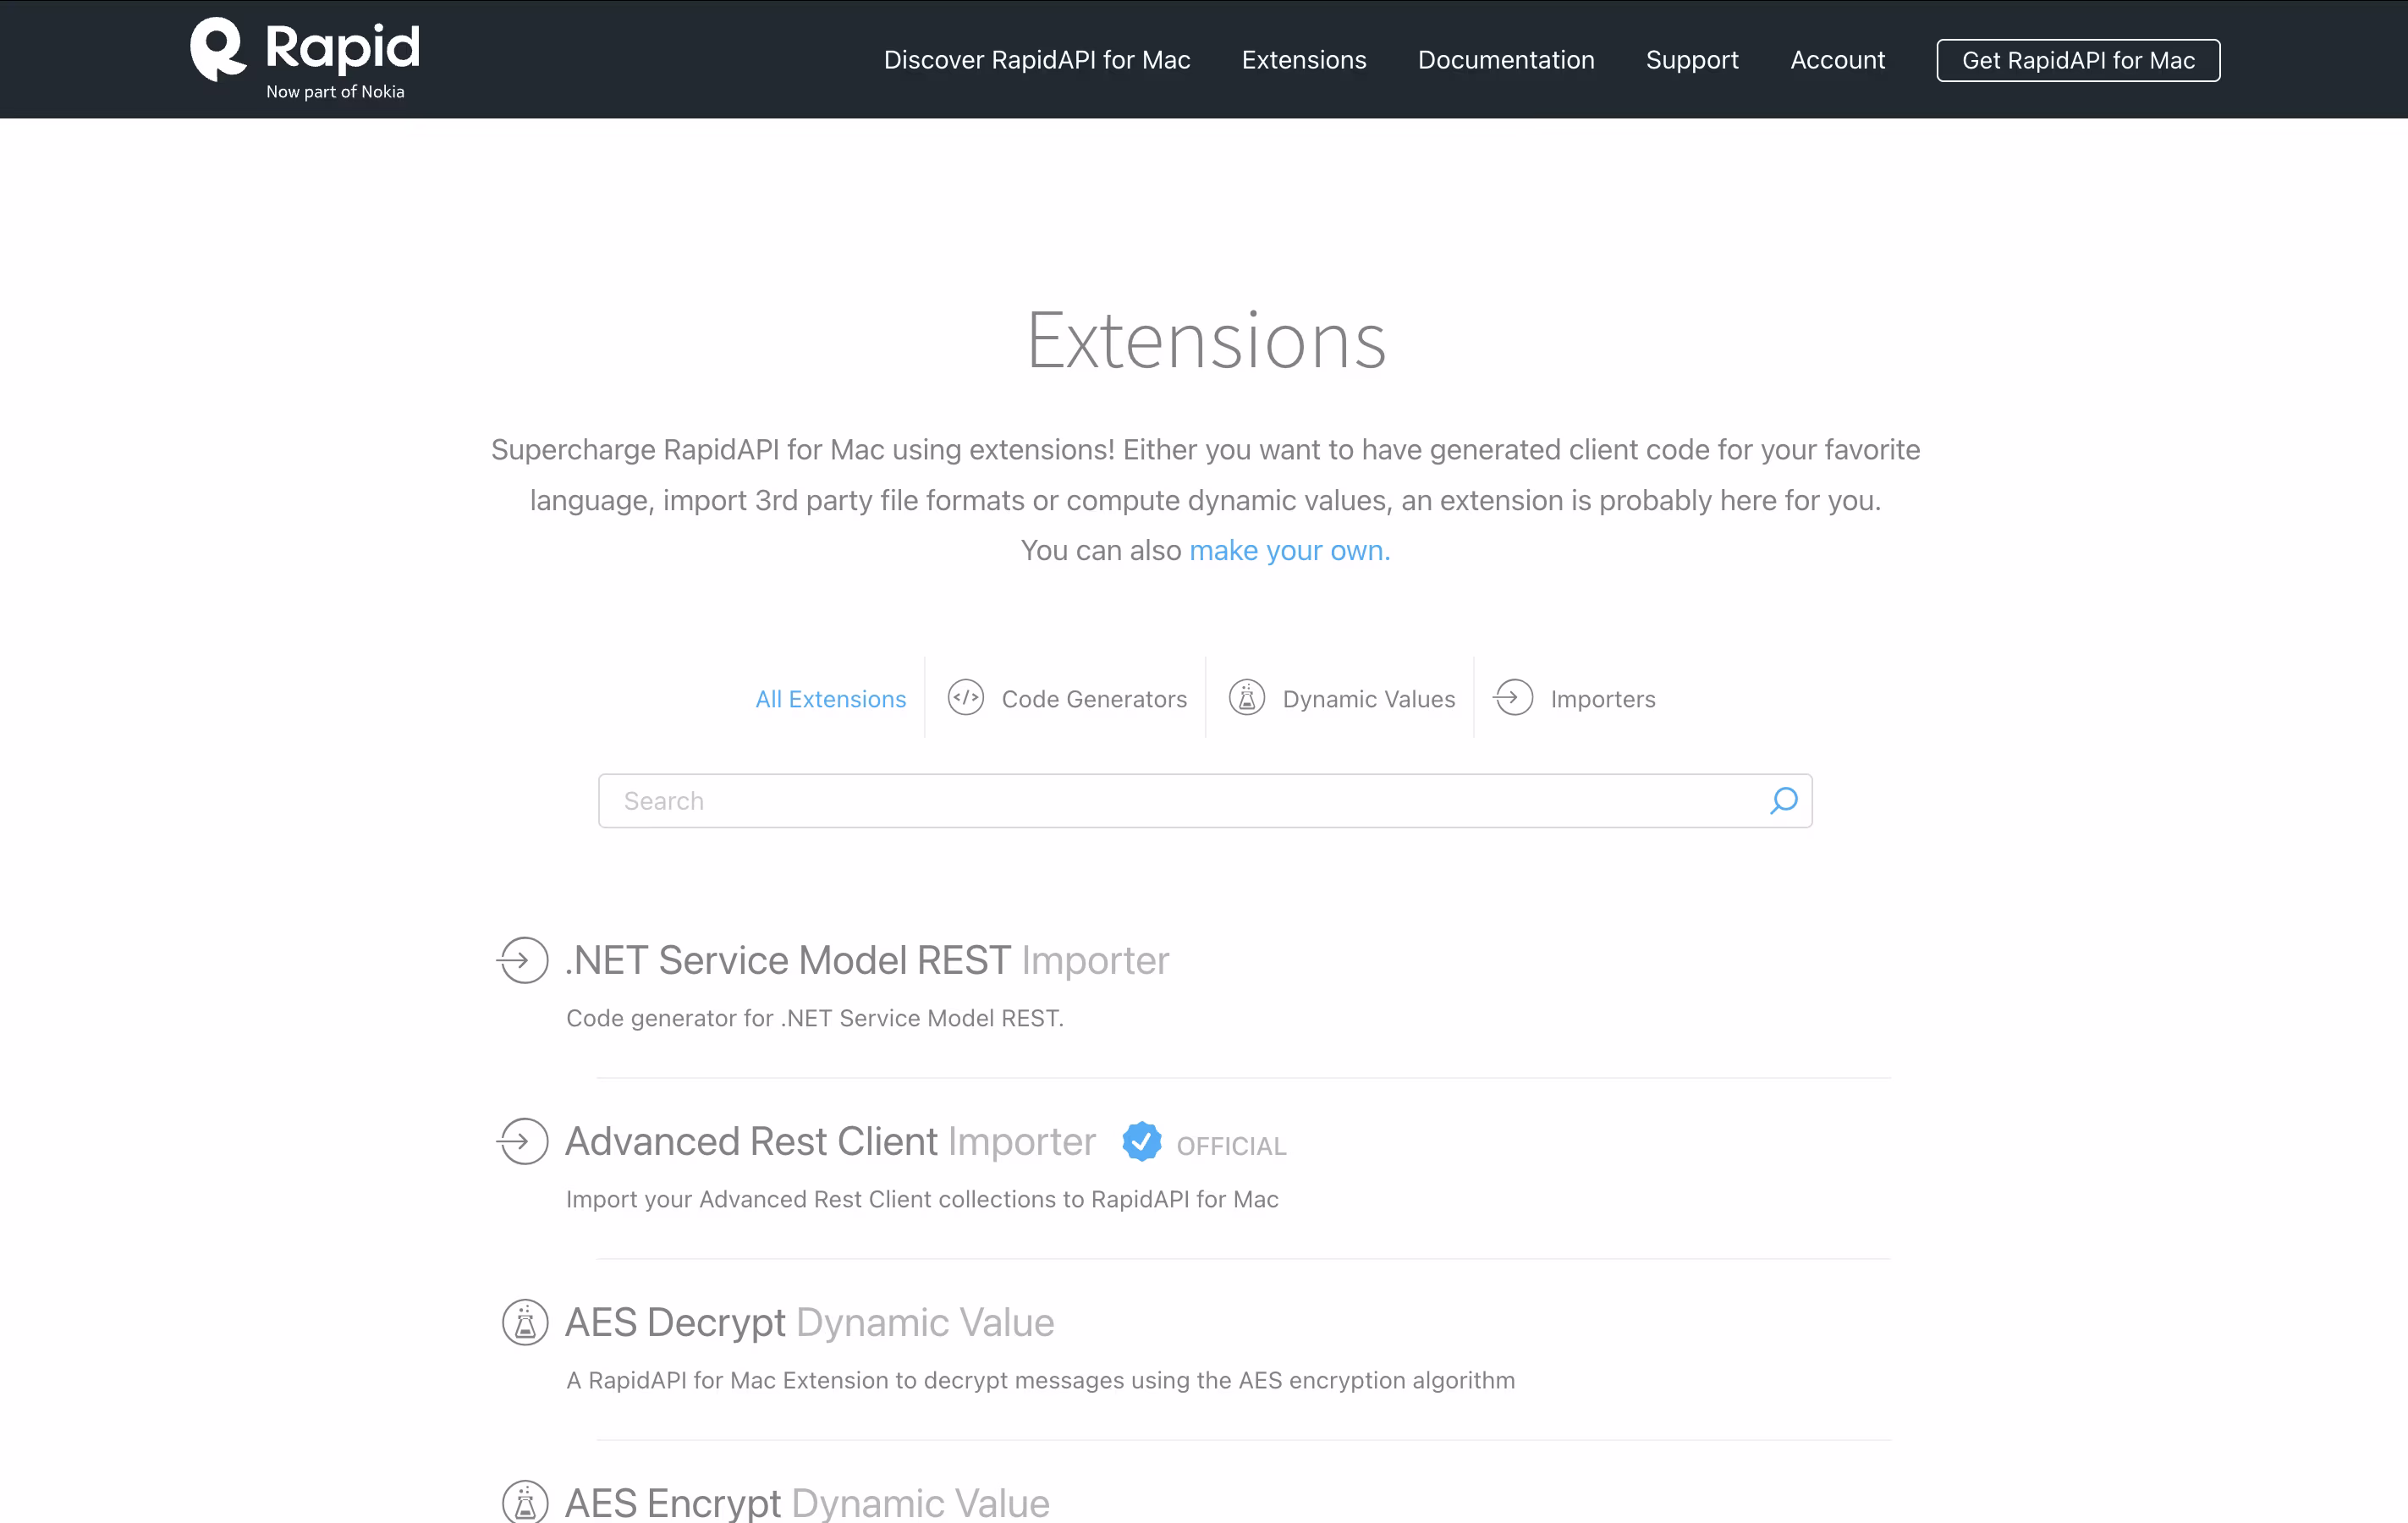Open Documentation in the top navigation

(x=1505, y=60)
